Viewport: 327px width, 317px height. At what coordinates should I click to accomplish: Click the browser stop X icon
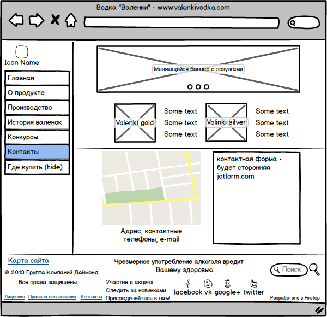point(55,20)
